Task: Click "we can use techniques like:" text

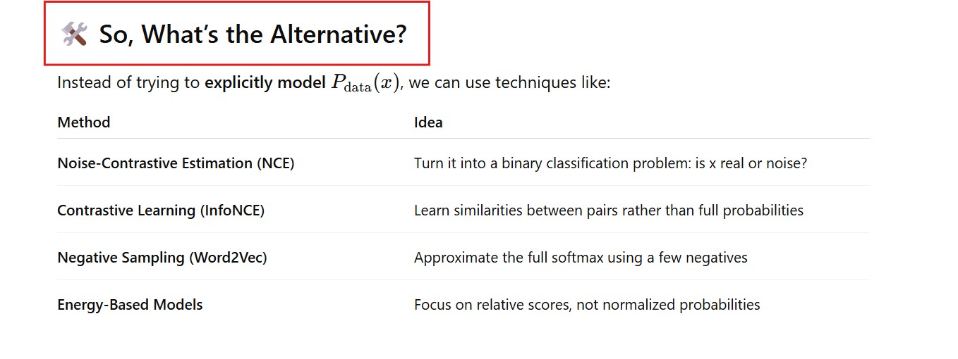Action: [x=509, y=83]
